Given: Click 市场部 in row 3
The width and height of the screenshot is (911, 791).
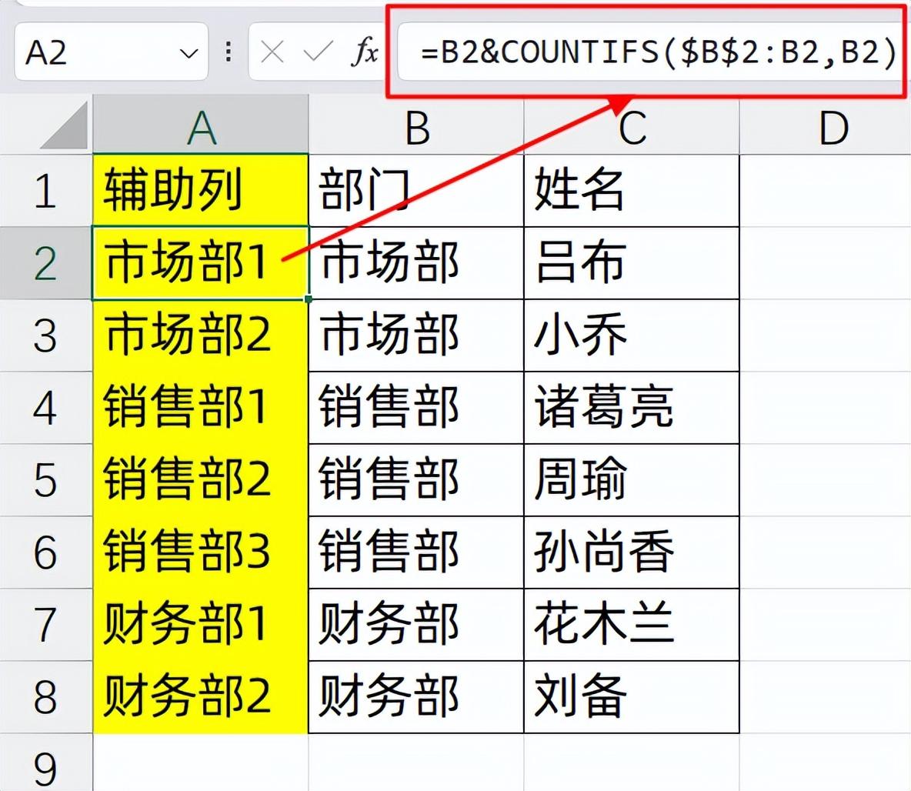Looking at the screenshot, I should 416,335.
